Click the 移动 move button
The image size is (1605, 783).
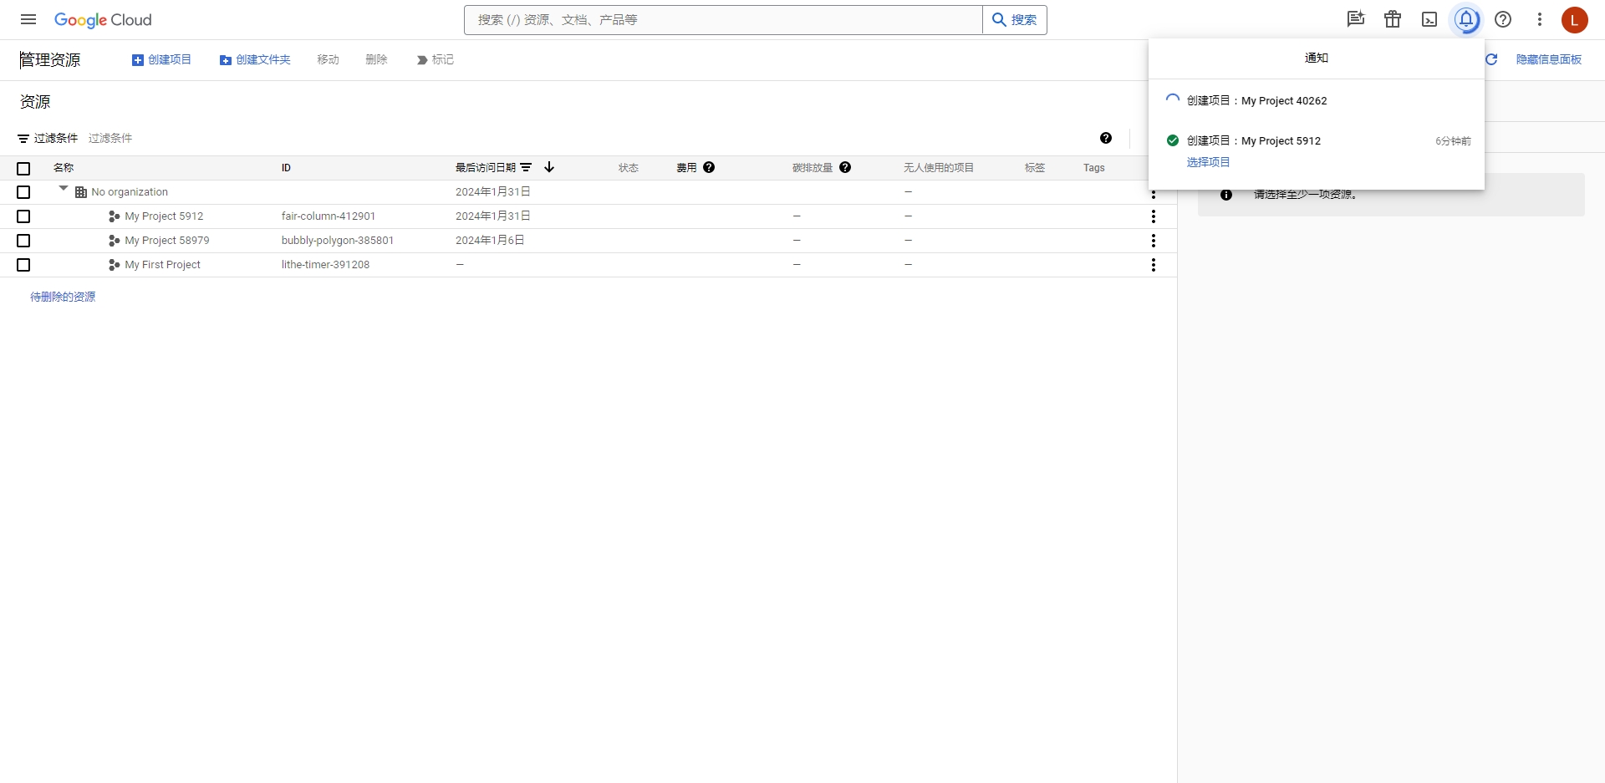(328, 59)
